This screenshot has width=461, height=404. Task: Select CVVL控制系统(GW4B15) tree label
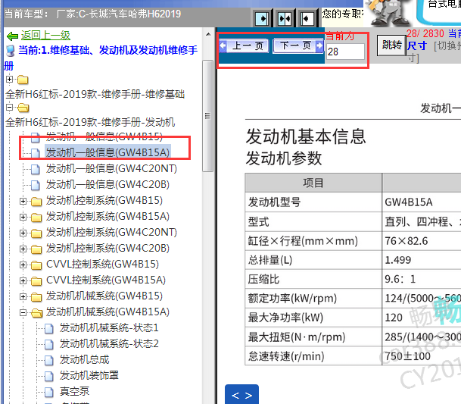(x=102, y=264)
